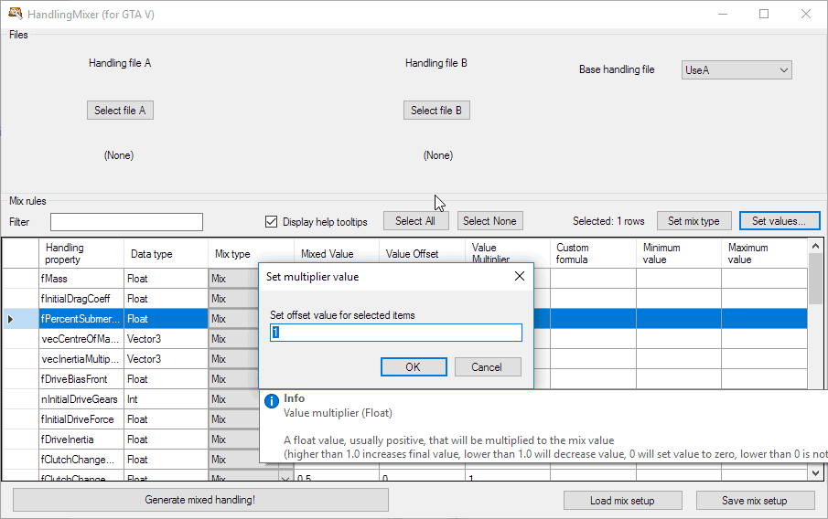Screen dimensions: 828x519
Task: Select the vecInertiaMultip... property cell
Action: 81,359
